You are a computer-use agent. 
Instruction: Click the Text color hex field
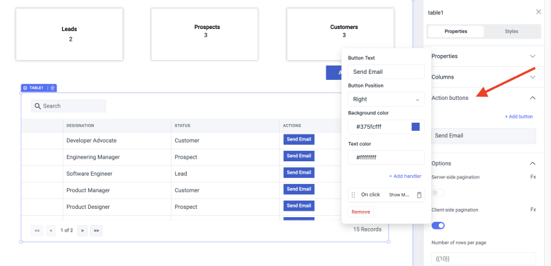click(x=386, y=157)
